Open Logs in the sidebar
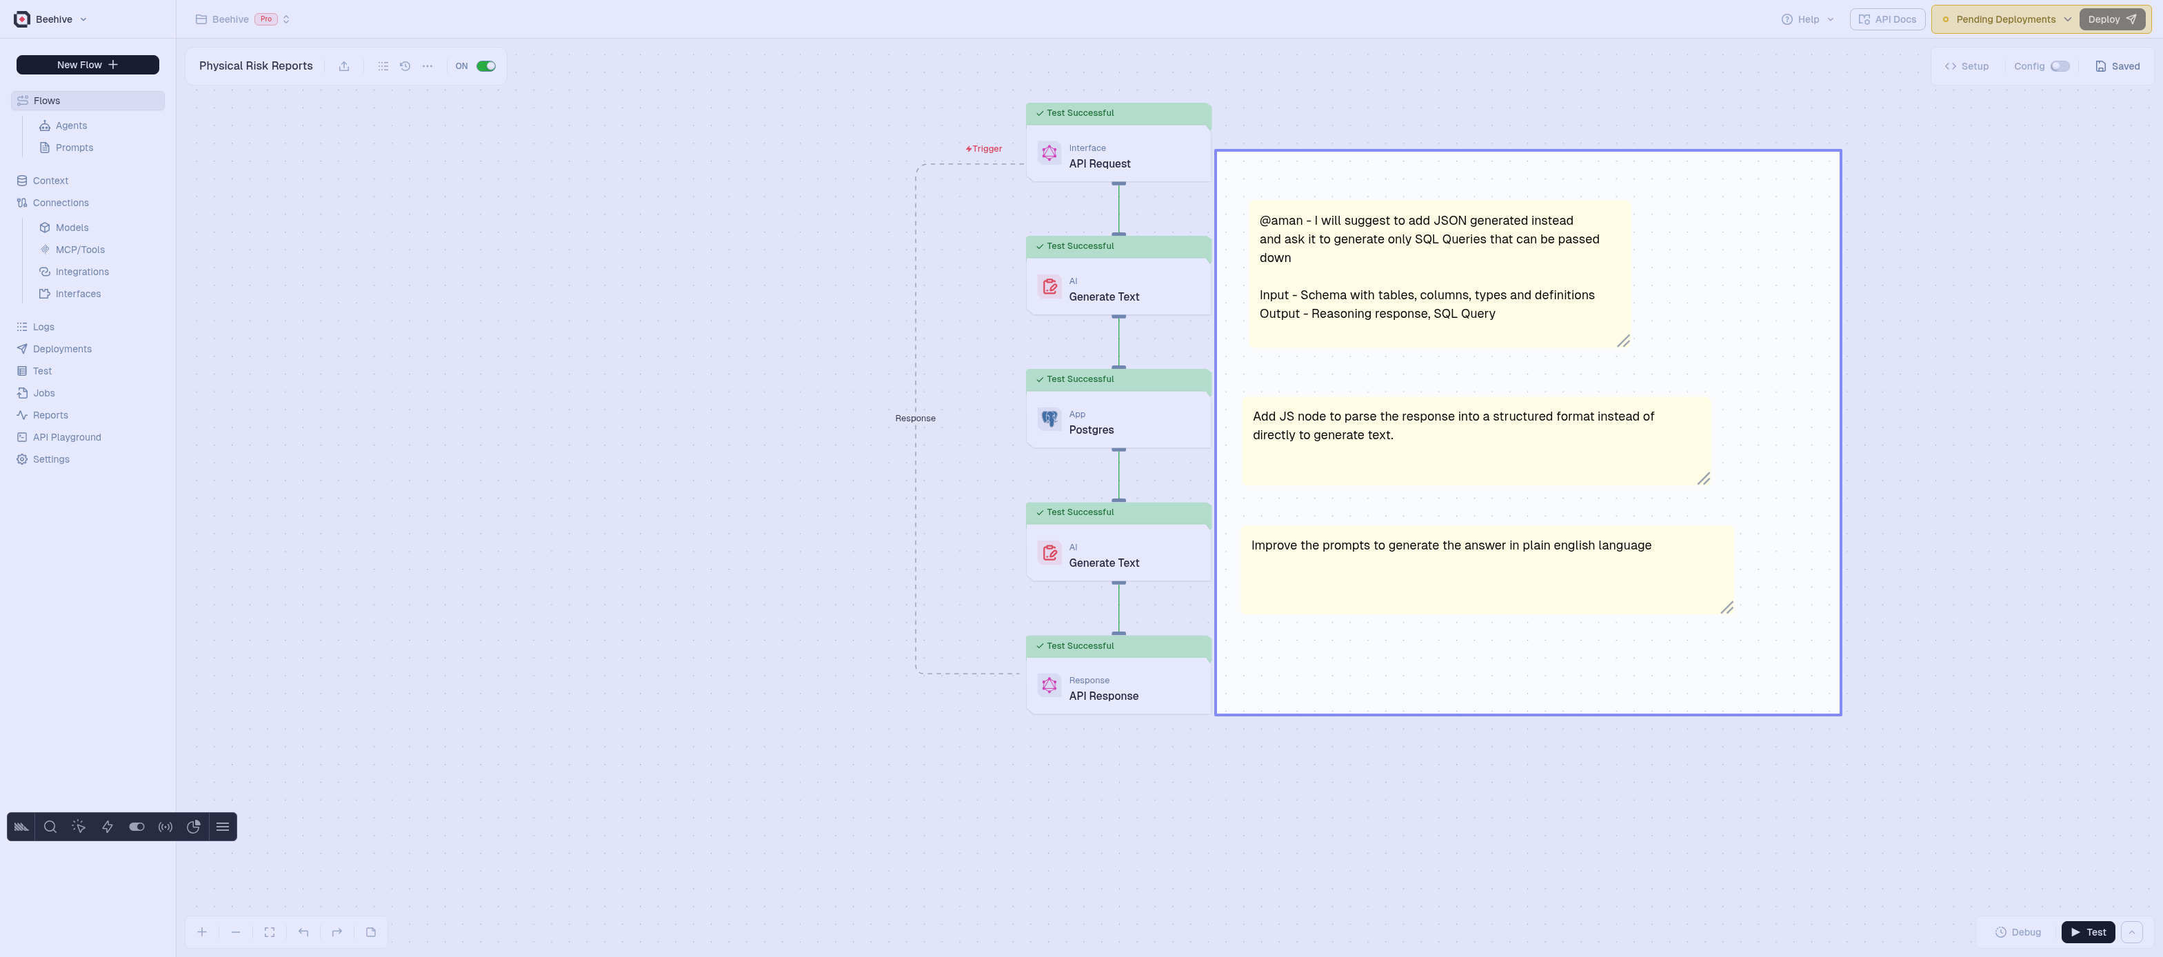The width and height of the screenshot is (2163, 957). click(x=43, y=327)
